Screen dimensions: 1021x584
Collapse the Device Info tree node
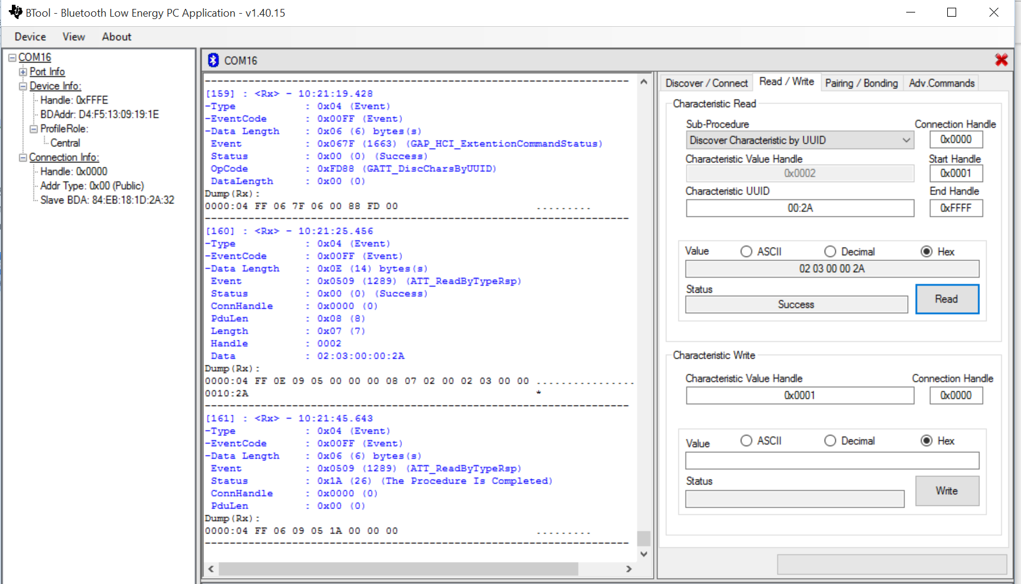point(23,86)
